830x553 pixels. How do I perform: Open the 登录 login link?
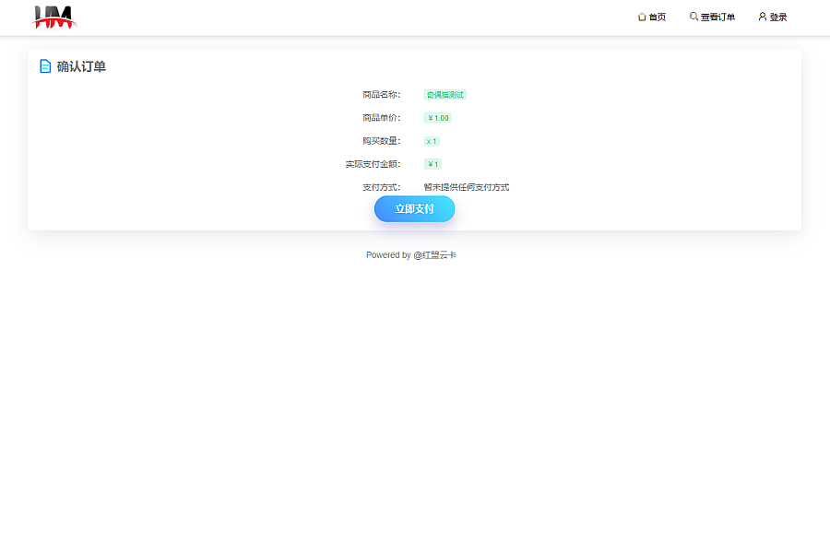point(777,18)
